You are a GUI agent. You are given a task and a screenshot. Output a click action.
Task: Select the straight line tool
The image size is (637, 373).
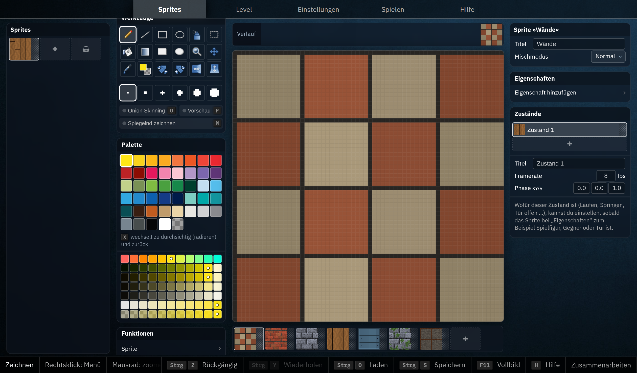coord(145,34)
